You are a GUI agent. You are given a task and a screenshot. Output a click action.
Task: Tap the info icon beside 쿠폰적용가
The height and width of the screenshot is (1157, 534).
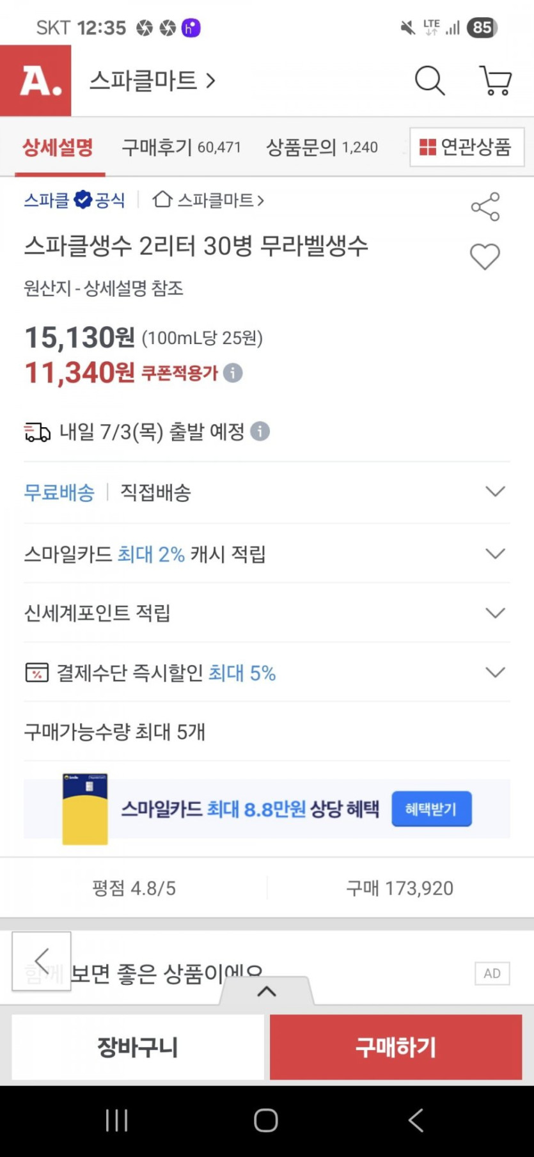click(233, 373)
